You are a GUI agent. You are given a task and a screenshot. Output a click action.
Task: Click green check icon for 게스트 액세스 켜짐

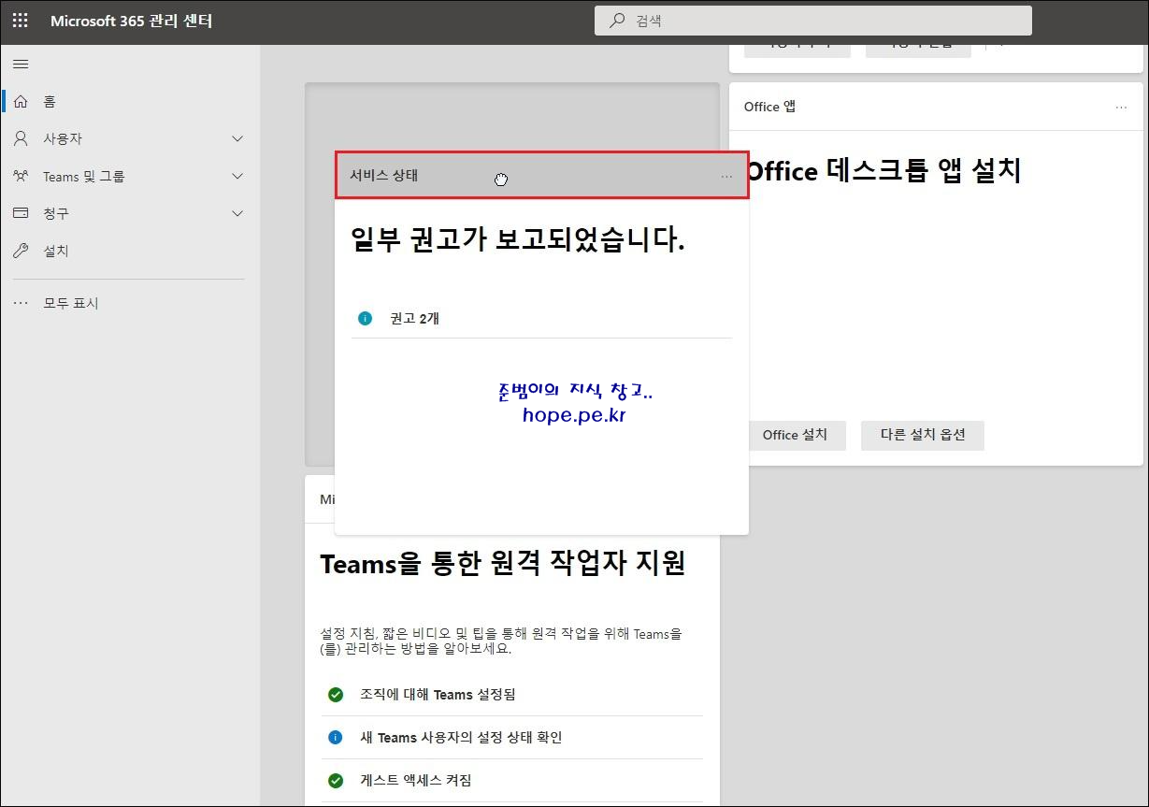(336, 781)
